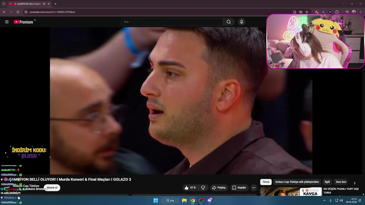Open the clock showing 22:15

[351, 200]
